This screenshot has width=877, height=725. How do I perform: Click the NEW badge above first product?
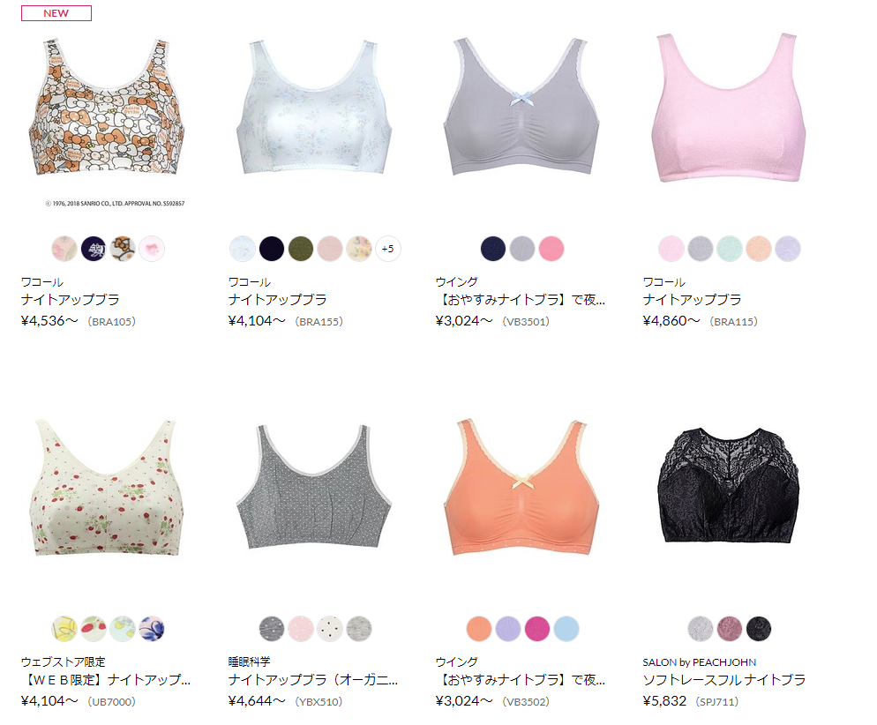pos(56,13)
